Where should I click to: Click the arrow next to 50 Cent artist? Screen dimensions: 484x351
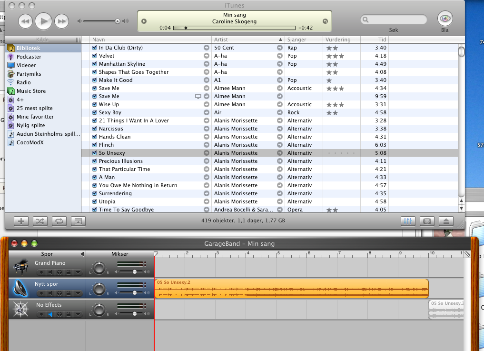pyautogui.click(x=280, y=48)
